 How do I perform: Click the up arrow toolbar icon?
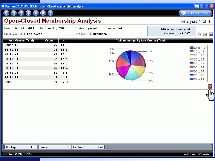[x=21, y=13]
